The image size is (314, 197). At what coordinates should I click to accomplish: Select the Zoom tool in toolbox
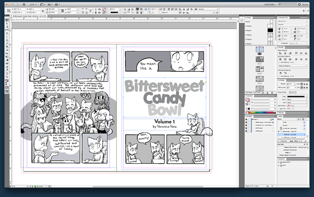[x=7, y=77]
